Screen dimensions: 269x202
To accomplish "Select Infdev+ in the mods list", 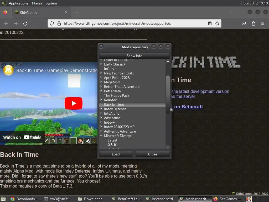I will (110, 69).
